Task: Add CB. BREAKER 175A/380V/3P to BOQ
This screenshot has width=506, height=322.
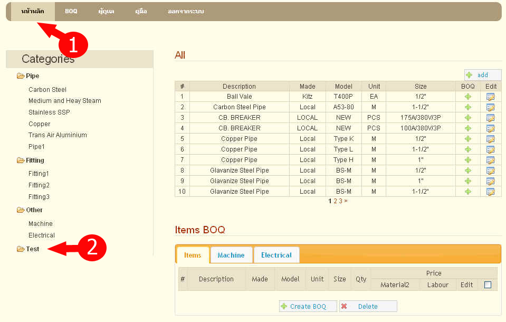Action: tap(467, 118)
